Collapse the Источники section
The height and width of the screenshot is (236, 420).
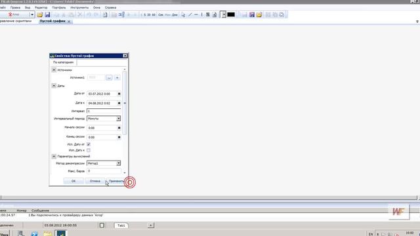point(54,70)
